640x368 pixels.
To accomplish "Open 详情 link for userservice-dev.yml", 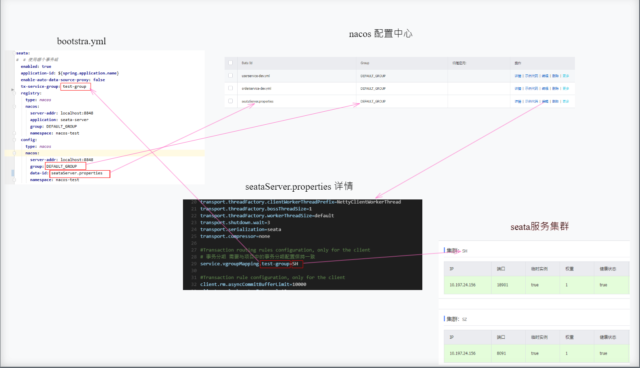I will pos(518,76).
